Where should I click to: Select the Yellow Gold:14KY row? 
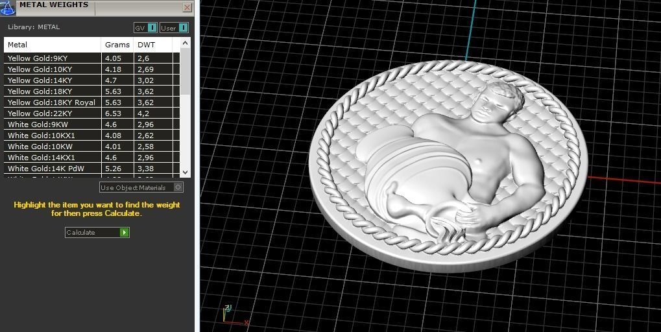[x=92, y=80]
